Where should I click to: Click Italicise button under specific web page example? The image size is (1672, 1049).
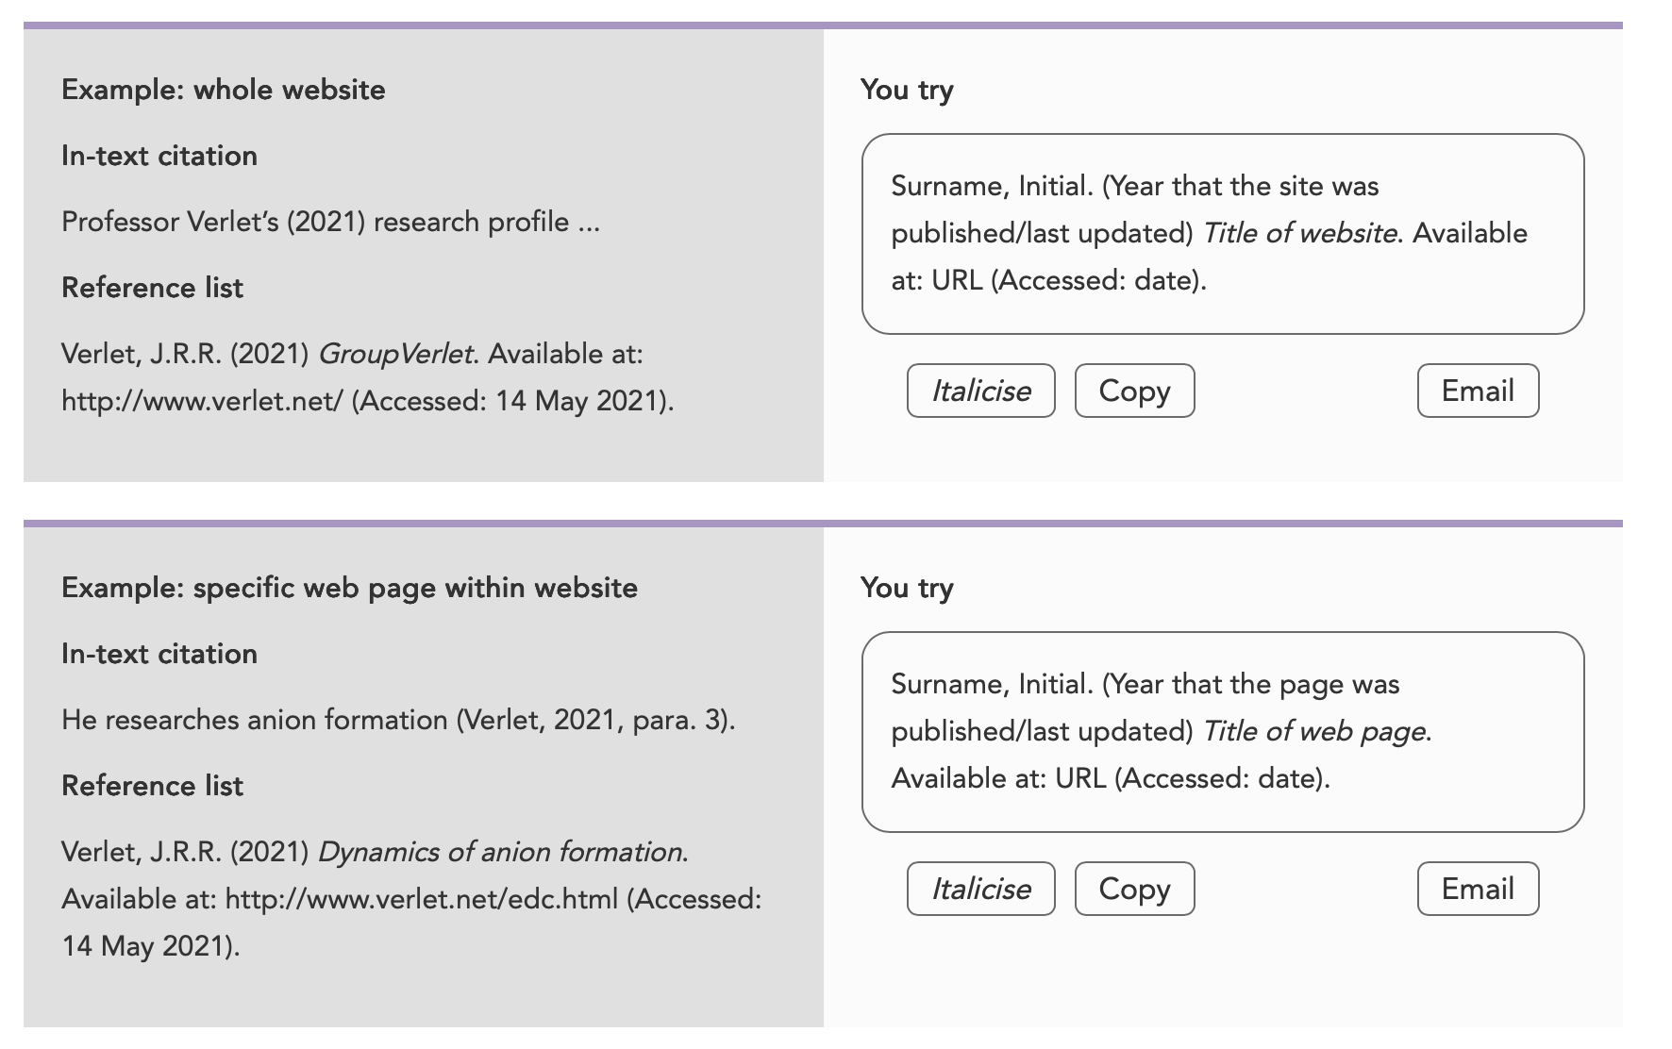[980, 889]
